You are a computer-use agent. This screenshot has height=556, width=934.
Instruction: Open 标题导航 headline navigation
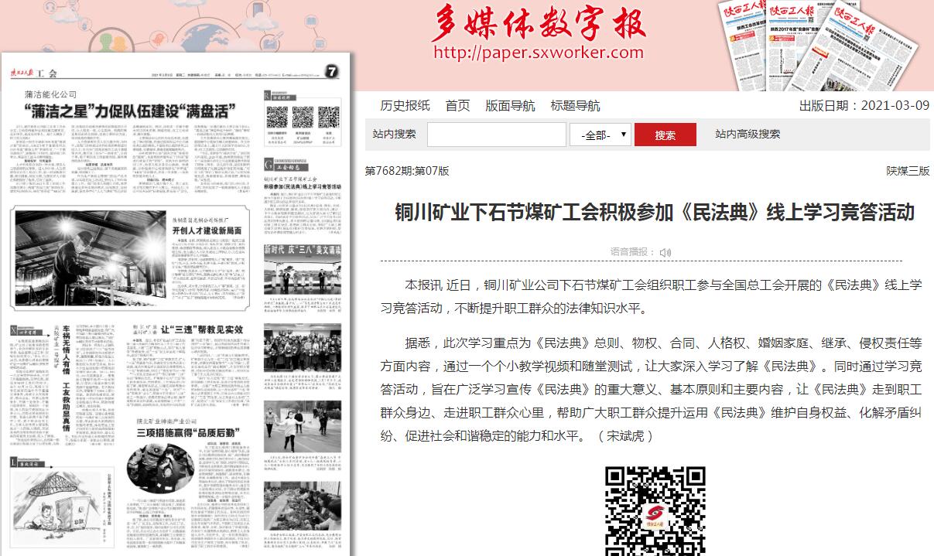575,106
